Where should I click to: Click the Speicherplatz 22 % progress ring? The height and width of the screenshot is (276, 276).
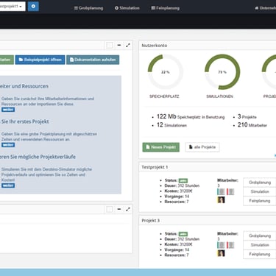[166, 72]
